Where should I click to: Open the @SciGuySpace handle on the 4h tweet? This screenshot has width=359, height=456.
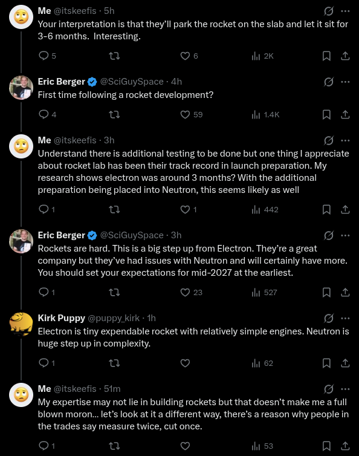point(132,82)
